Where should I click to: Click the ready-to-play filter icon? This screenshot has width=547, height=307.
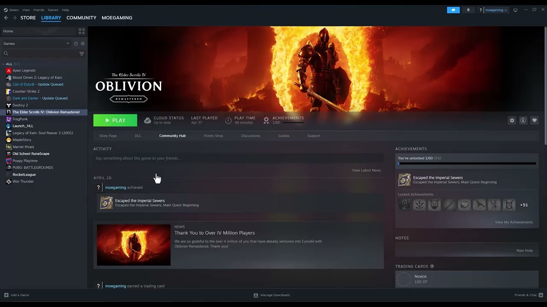click(83, 43)
